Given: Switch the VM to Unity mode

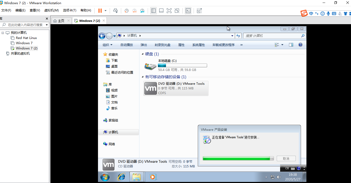Looking at the screenshot, I should point(177,11).
